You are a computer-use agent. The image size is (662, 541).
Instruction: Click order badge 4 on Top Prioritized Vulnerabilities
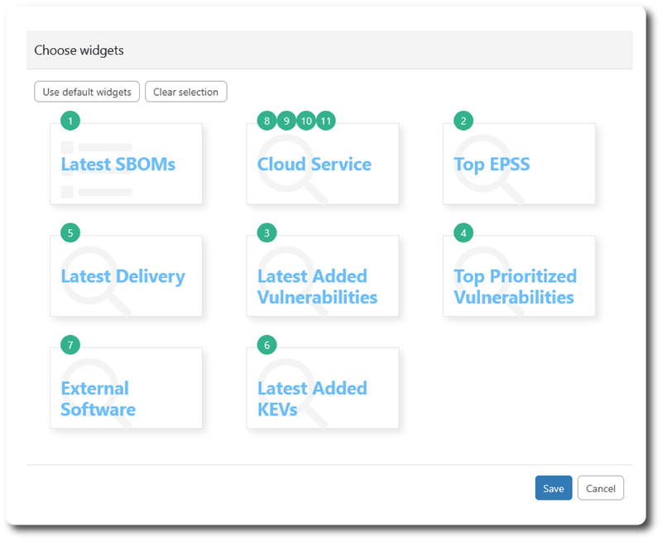[x=463, y=233]
